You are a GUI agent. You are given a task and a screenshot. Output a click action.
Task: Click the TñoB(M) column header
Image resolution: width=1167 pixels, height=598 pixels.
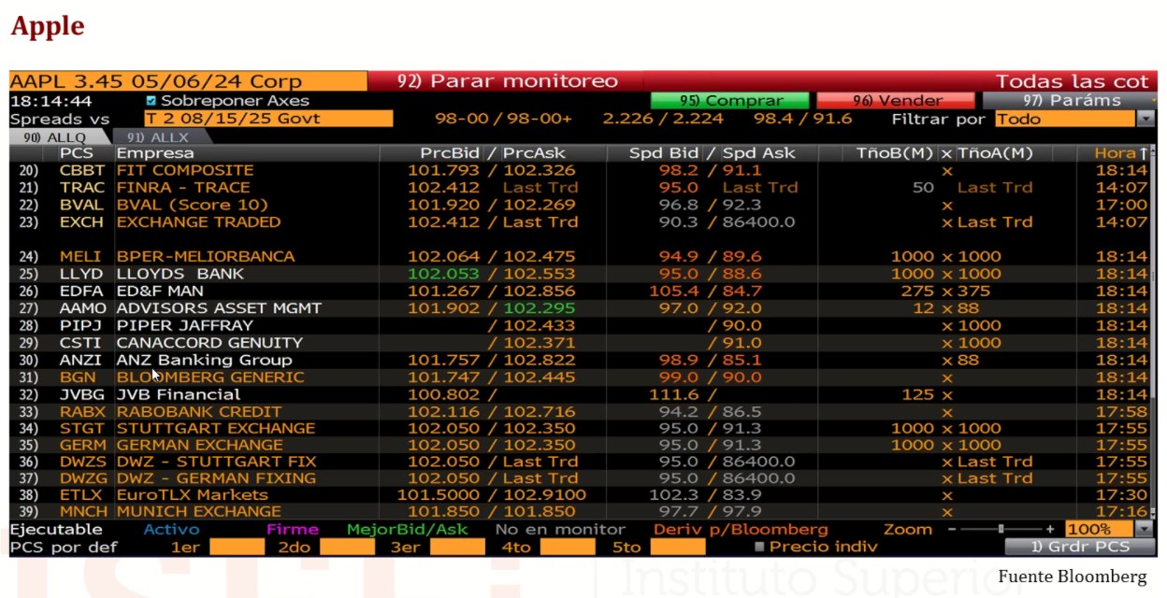coord(896,153)
